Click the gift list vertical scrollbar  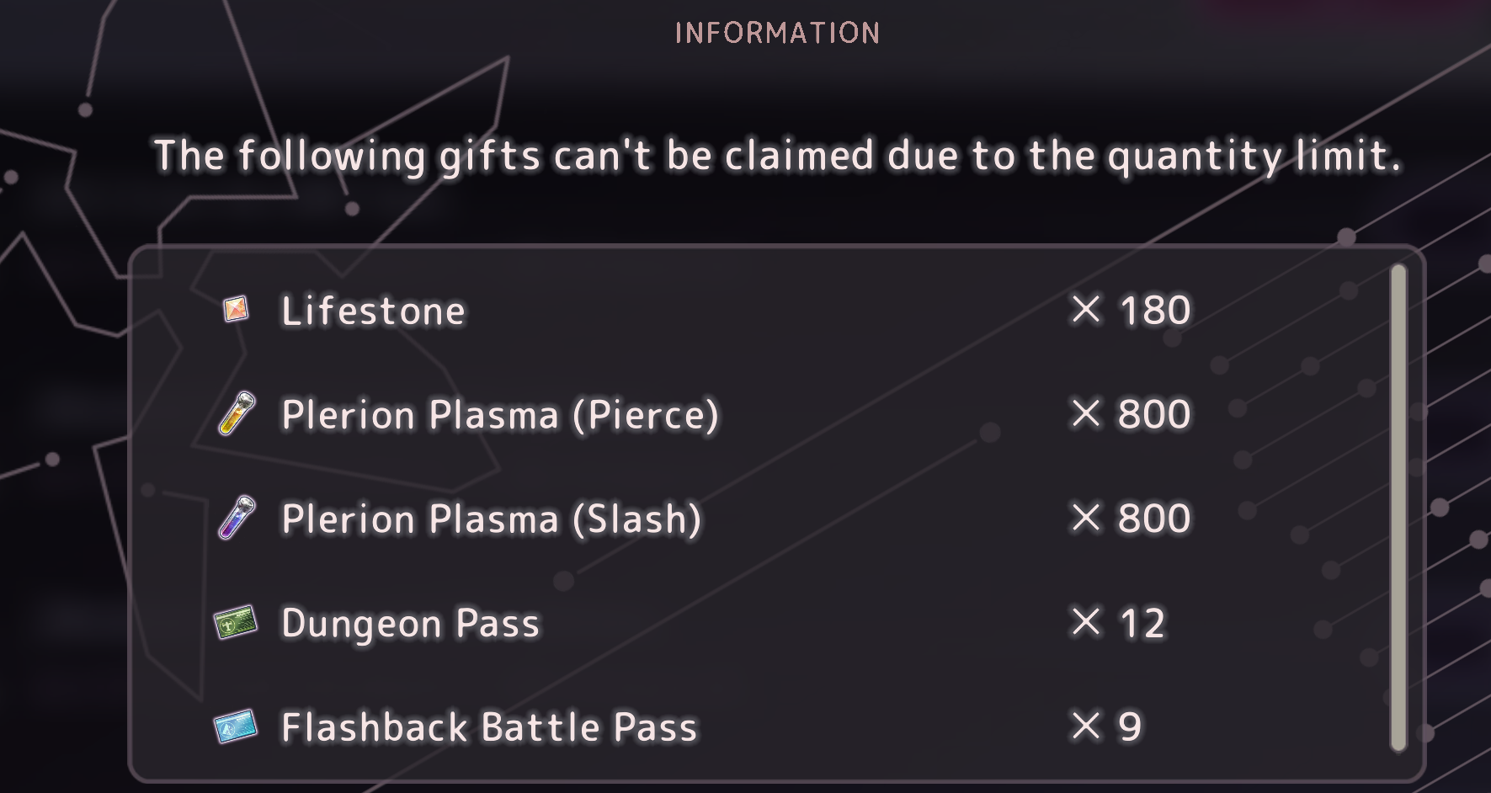point(1398,508)
